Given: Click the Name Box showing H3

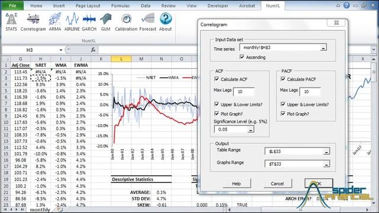Looking at the screenshot, I should tap(30, 50).
